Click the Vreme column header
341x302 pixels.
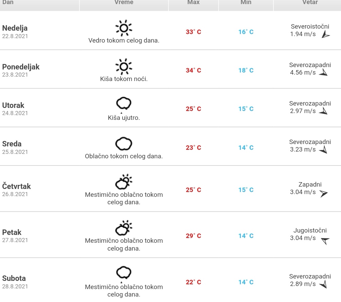[124, 3]
